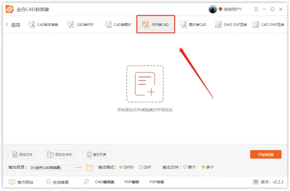Go back with the 返回 arrow
290x191 pixels.
[13, 25]
